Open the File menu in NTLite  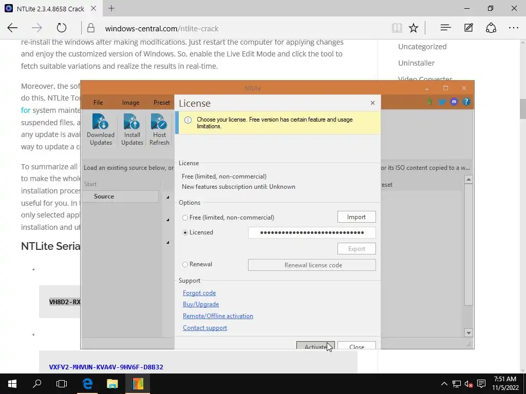pos(98,103)
